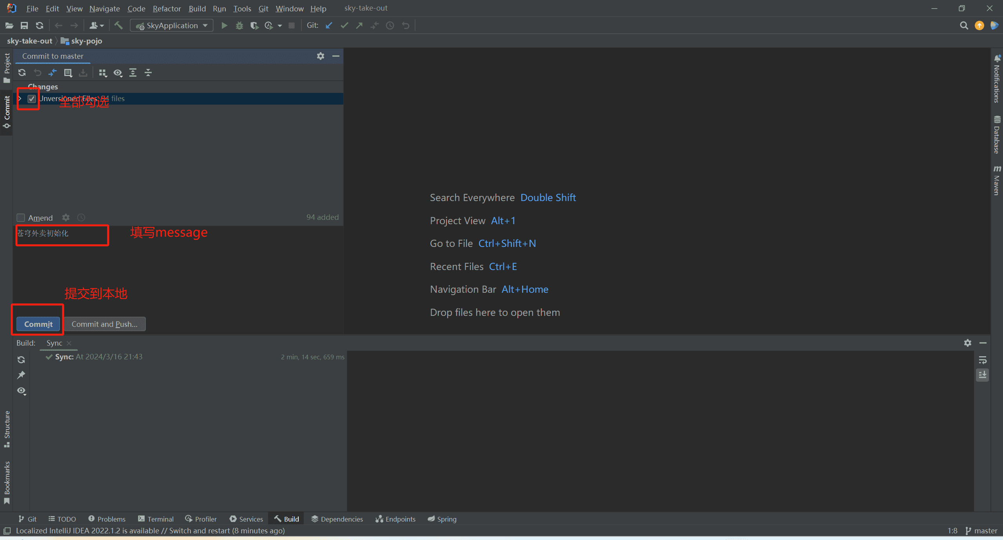Click the Synchronize icon in main toolbar
This screenshot has width=1003, height=540.
(x=40, y=25)
